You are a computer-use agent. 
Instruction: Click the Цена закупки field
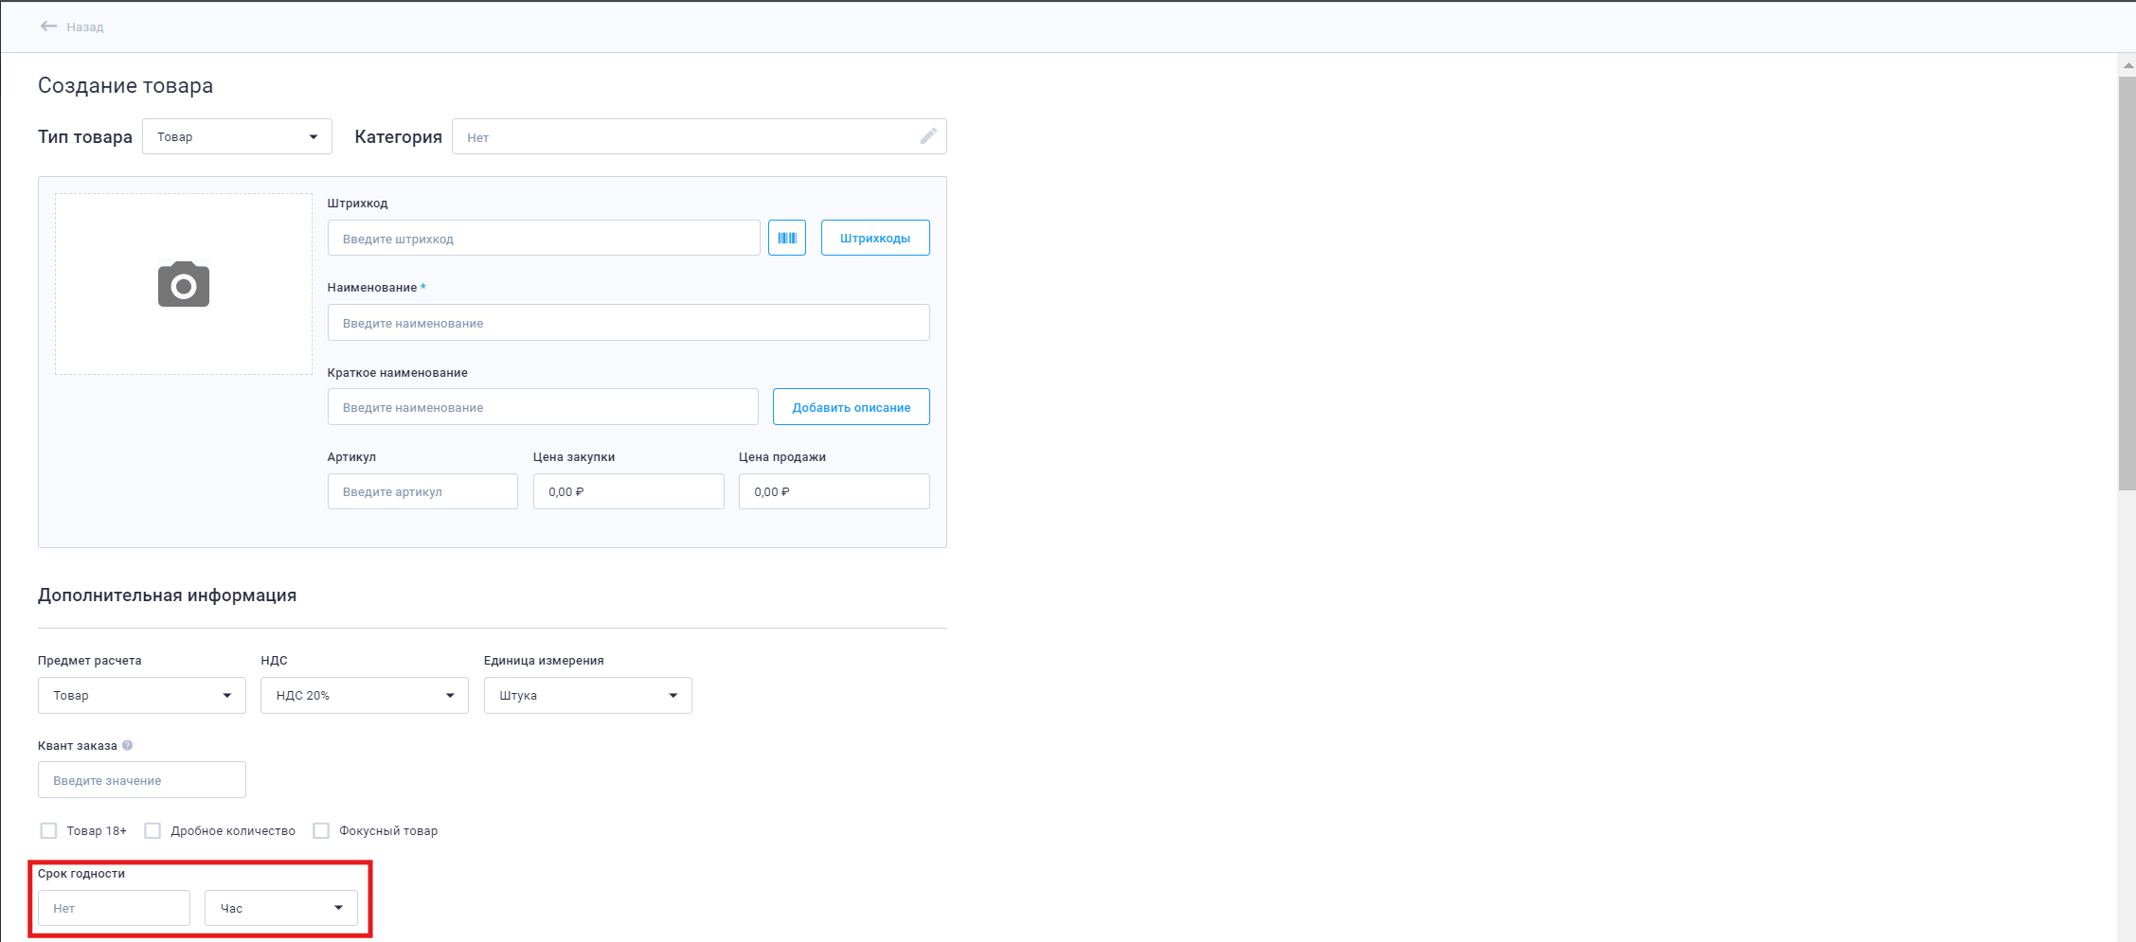click(629, 491)
